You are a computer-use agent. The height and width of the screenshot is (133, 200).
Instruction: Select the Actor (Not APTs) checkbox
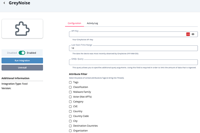coord(70,97)
